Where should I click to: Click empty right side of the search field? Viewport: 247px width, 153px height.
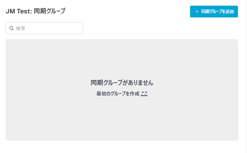click(x=63, y=28)
